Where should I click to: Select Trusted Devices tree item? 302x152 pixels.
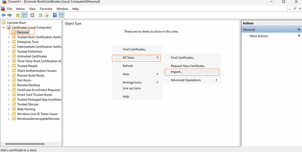click(28, 104)
